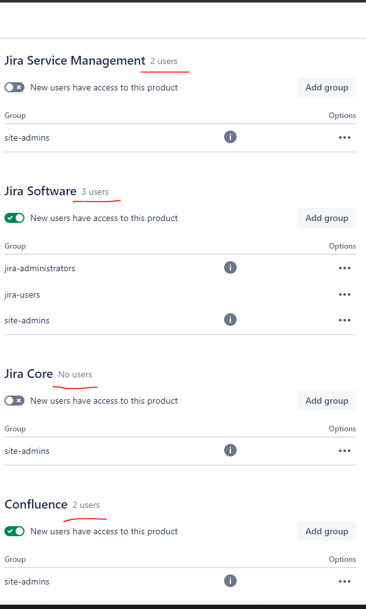The image size is (366, 609).
Task: Open options menu for jira-administrators group
Action: (x=345, y=268)
